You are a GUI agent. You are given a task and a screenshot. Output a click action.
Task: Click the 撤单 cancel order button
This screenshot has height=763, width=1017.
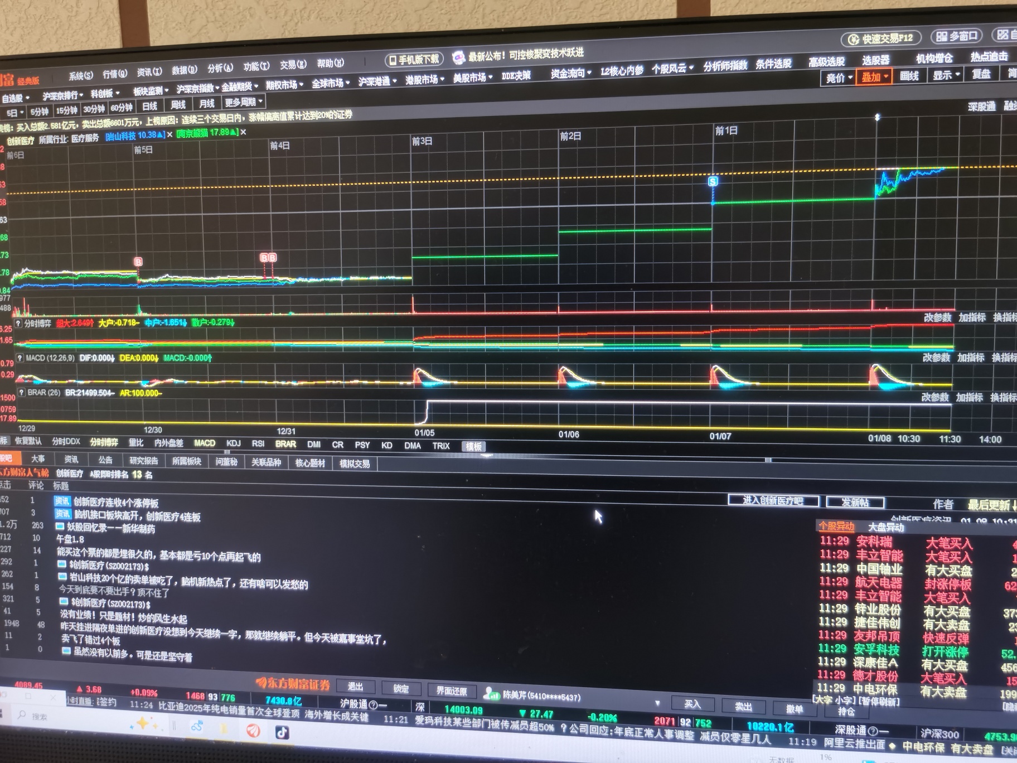(794, 709)
